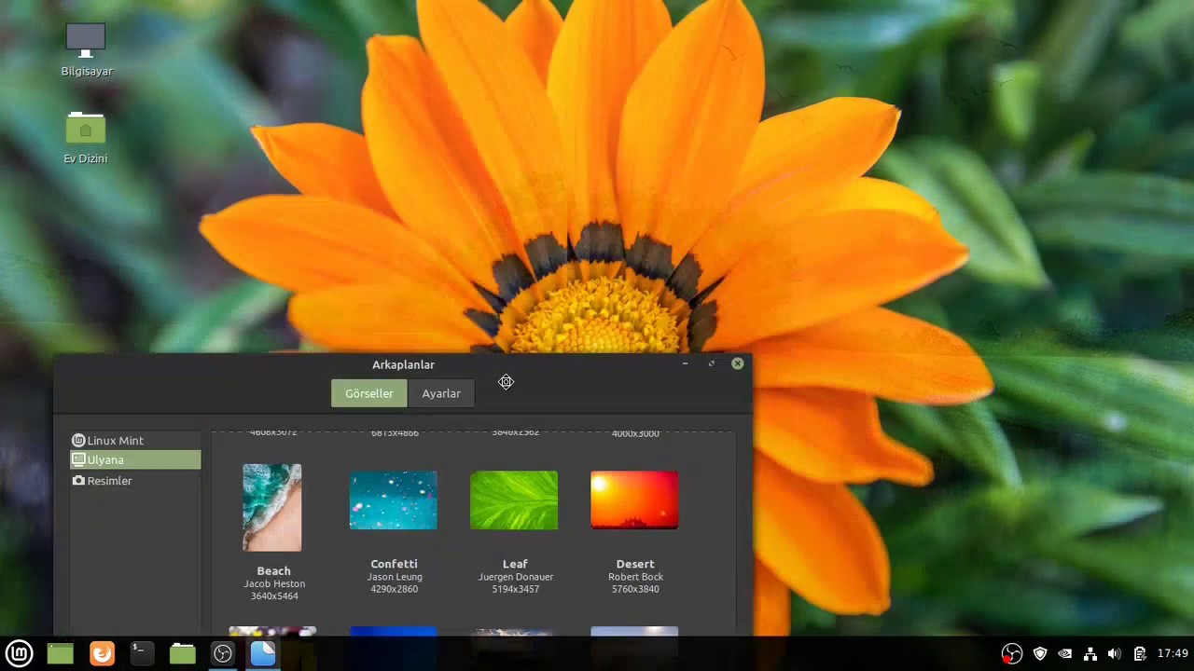Viewport: 1194px width, 671px height.
Task: Select Ulyana in the sidebar list
Action: tap(135, 459)
